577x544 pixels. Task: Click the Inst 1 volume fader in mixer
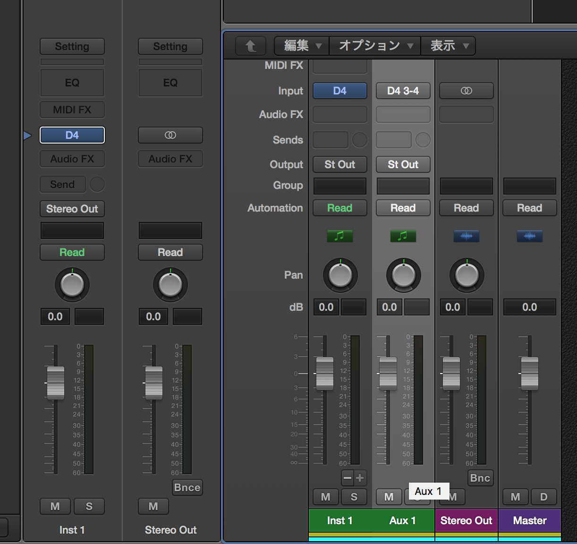coord(324,374)
